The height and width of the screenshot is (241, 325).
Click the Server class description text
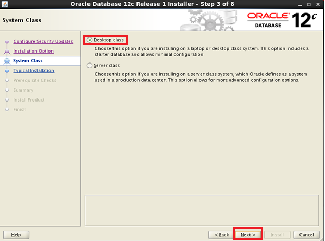(x=201, y=77)
